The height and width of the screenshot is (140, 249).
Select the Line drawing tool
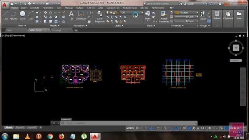coord(5,16)
